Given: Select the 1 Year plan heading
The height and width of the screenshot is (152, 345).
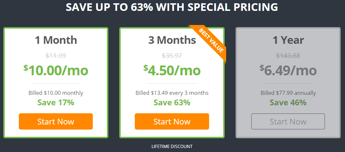Looking at the screenshot, I should (x=288, y=40).
